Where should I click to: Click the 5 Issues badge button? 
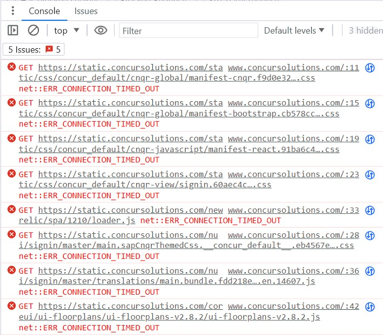click(34, 50)
